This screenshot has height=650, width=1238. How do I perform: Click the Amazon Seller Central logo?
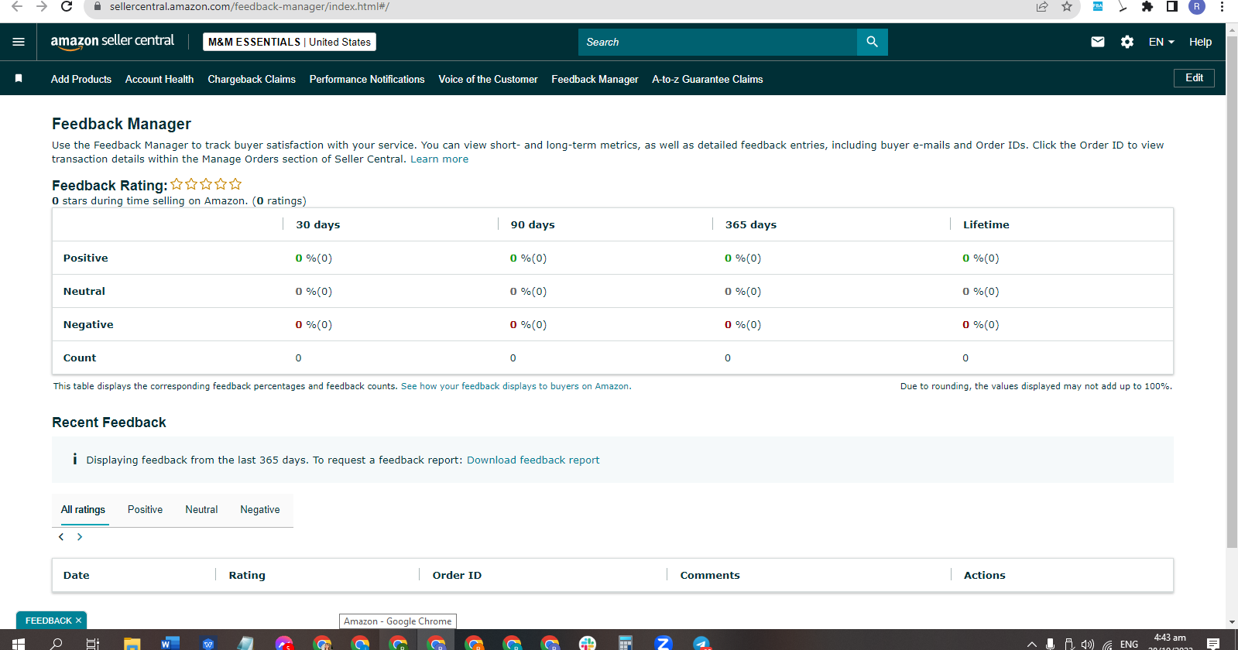[x=112, y=42]
